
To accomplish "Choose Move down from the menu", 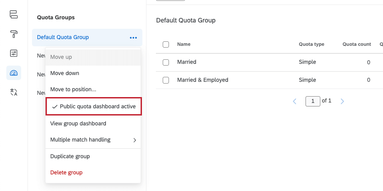I will pos(65,73).
